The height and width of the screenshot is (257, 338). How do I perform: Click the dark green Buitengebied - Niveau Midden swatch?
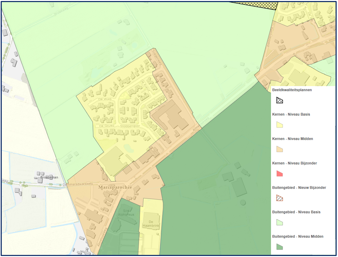(280, 247)
